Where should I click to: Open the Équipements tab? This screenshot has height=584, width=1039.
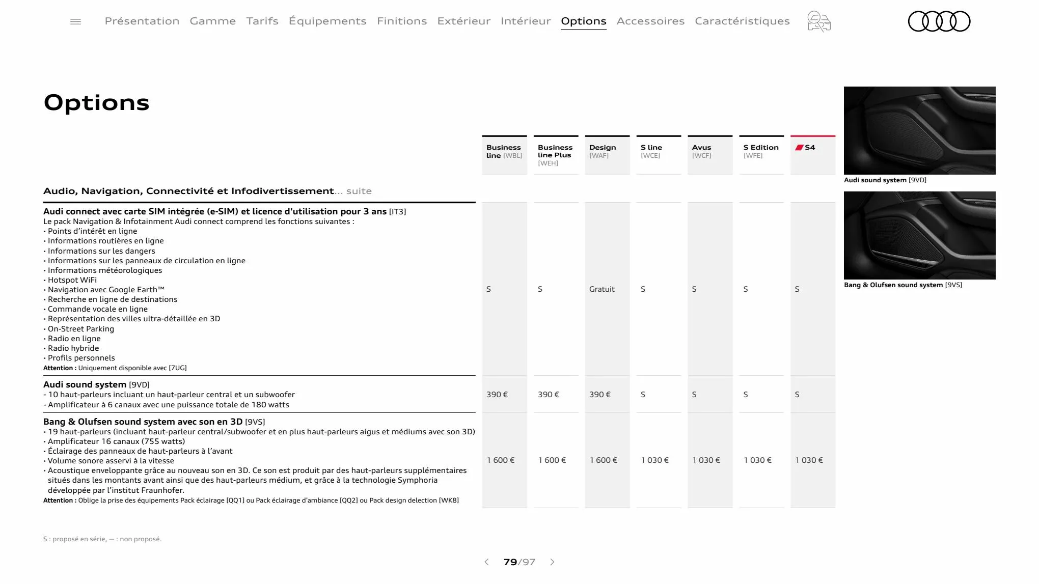(x=327, y=21)
